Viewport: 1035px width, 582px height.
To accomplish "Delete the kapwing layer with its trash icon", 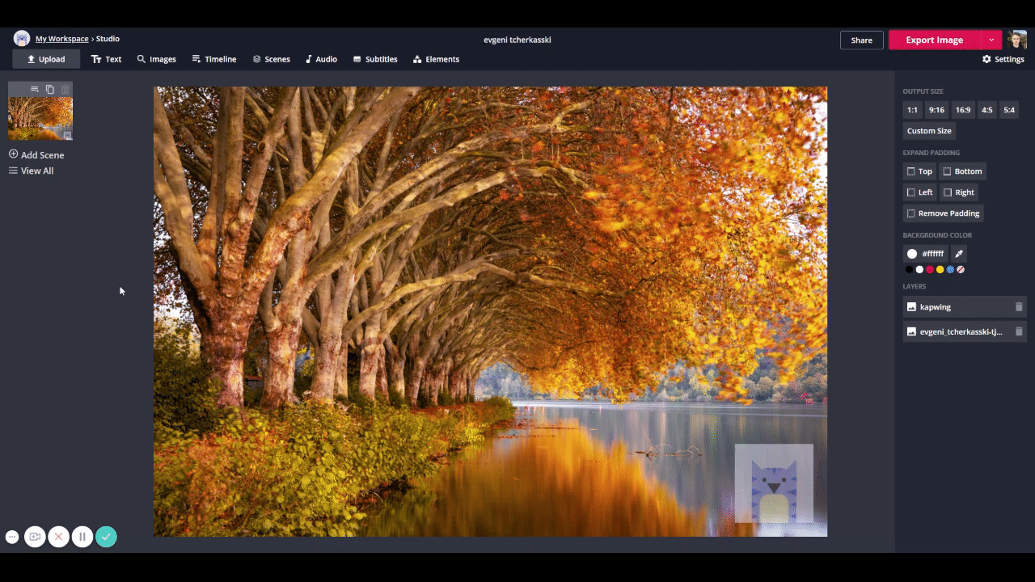I will (1019, 307).
